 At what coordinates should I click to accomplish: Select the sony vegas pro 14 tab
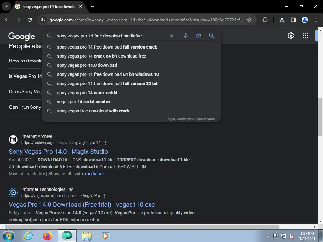49,7
